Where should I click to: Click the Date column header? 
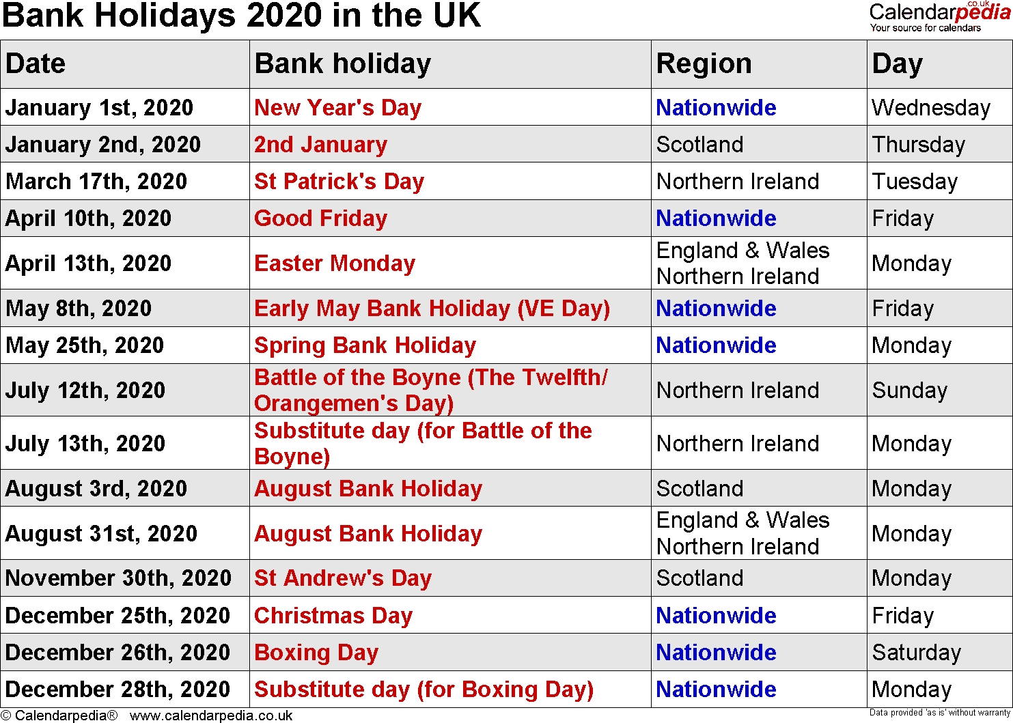[x=36, y=63]
